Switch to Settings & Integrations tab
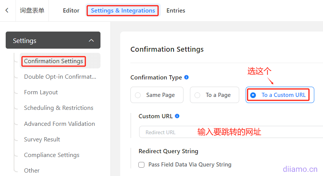This screenshot has width=323, height=176. point(123,11)
